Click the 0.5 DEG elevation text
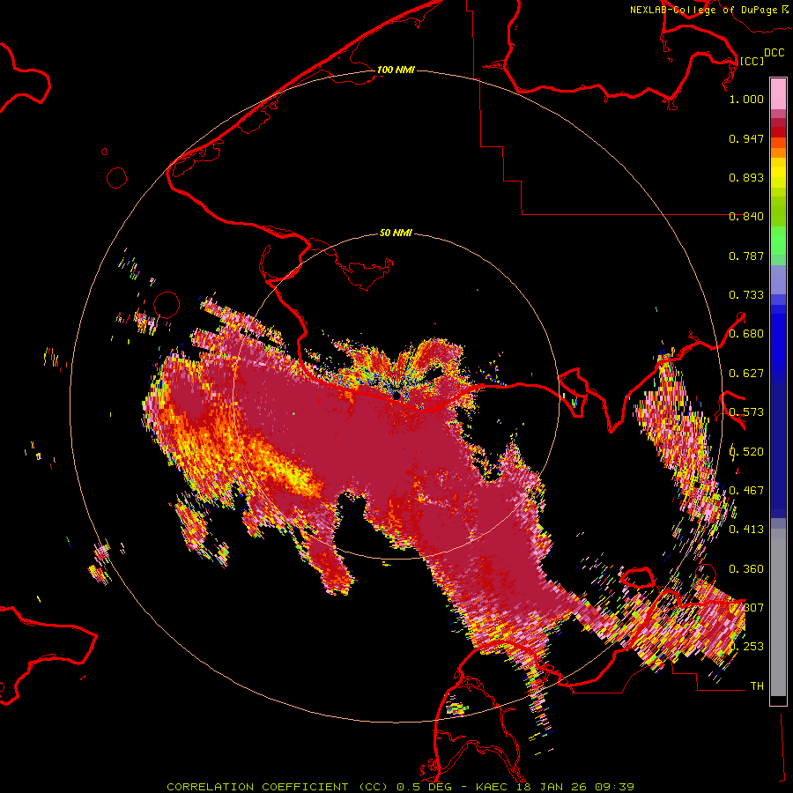 [425, 787]
